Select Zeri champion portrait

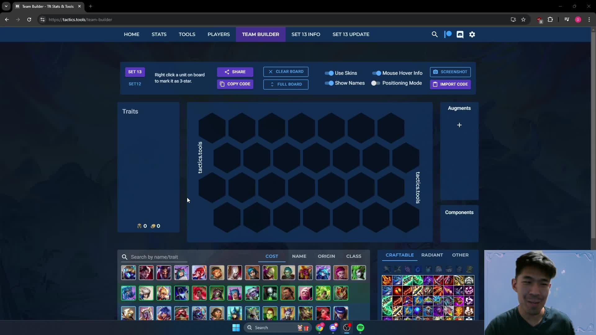pyautogui.click(x=323, y=293)
